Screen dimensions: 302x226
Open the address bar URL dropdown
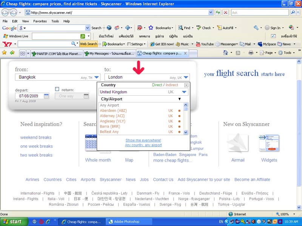tap(211, 12)
